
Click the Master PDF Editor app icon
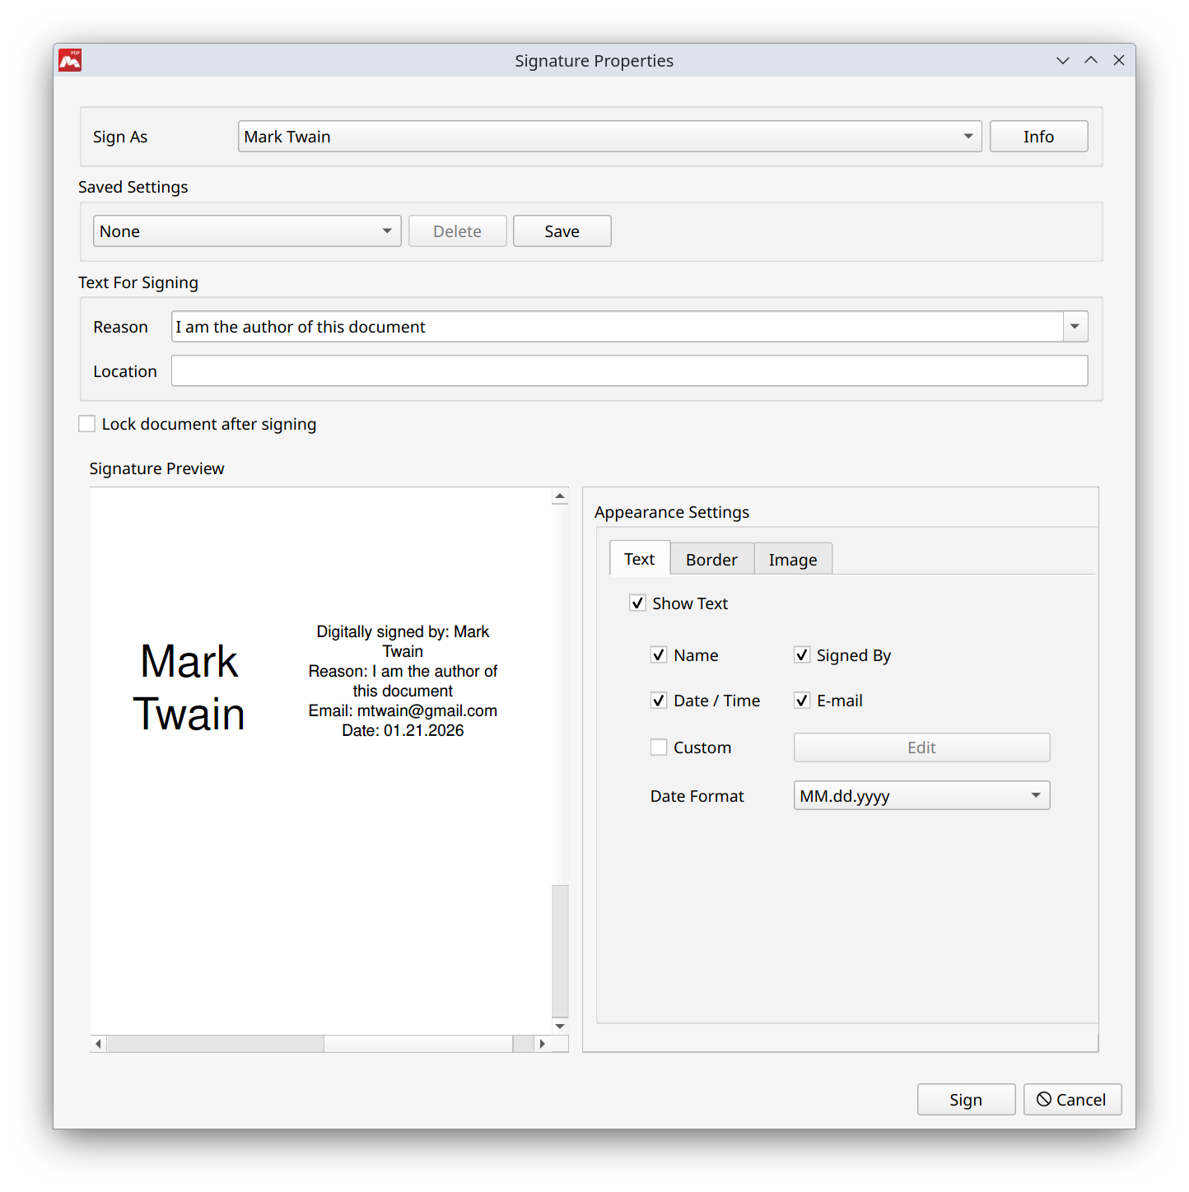coord(70,60)
